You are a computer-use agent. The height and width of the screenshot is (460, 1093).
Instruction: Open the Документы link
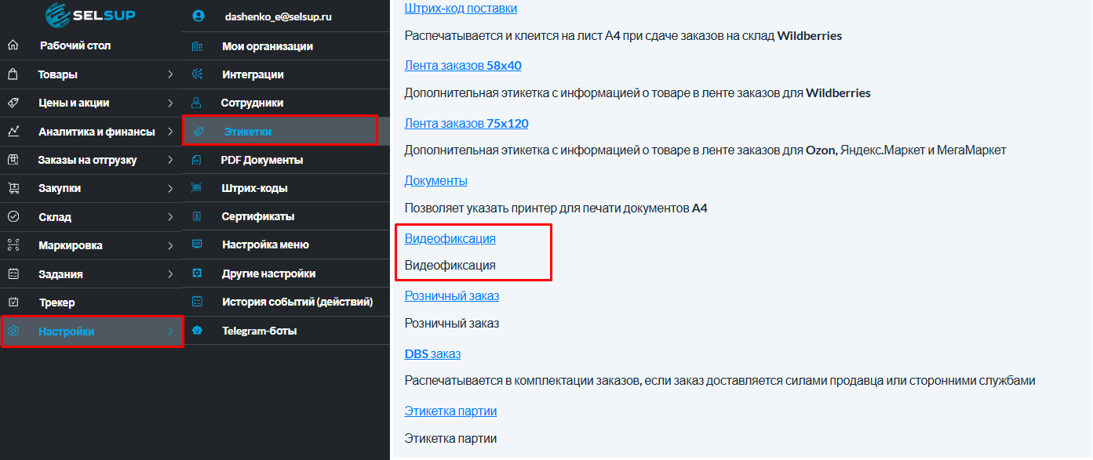point(436,180)
